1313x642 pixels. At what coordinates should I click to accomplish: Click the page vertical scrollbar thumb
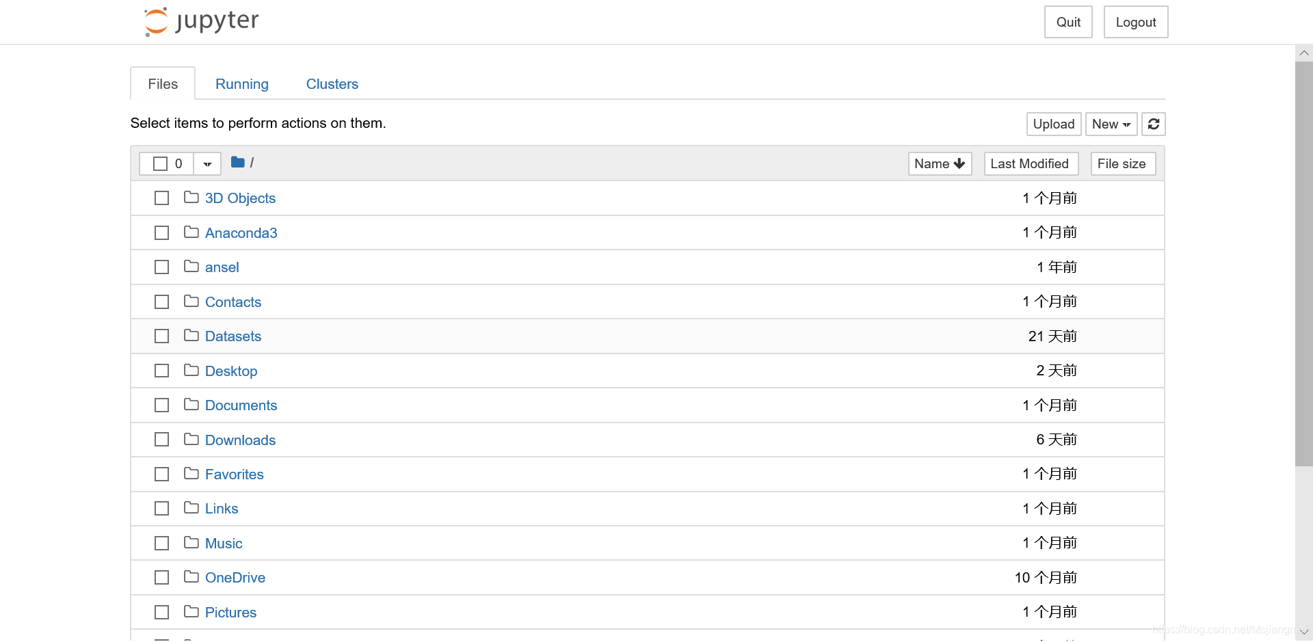1303,264
